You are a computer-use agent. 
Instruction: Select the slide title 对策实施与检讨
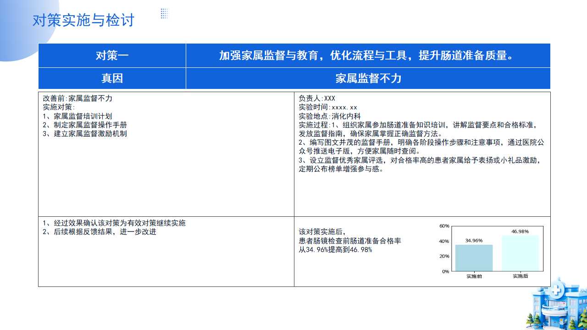(x=83, y=21)
